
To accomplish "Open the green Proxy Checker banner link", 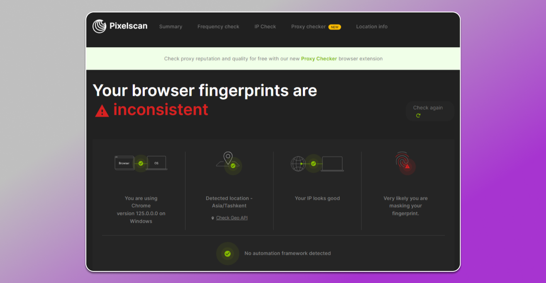I will click(319, 59).
